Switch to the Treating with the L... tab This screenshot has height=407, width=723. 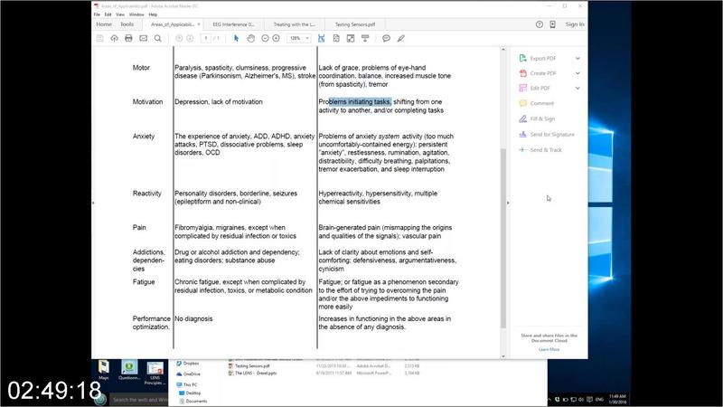(295, 24)
